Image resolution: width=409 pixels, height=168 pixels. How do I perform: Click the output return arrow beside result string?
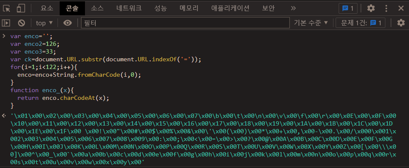coord(4,115)
